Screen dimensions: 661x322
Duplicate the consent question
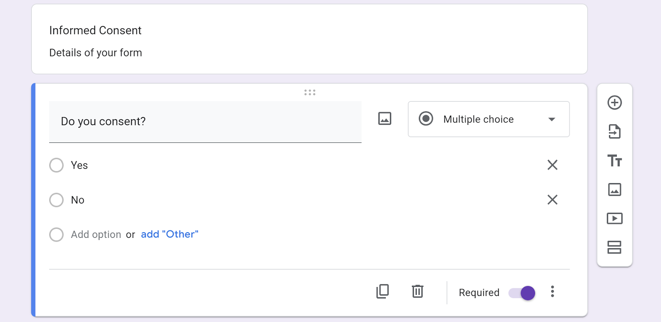[383, 291]
